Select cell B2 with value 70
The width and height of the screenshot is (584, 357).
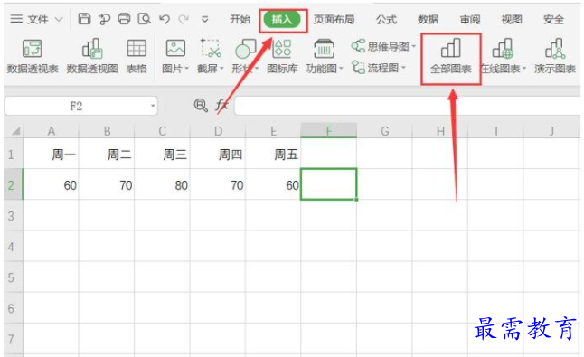pyautogui.click(x=107, y=184)
